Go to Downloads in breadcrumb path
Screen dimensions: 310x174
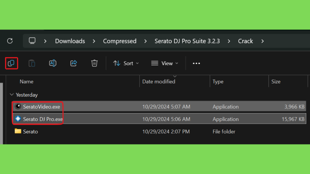point(70,41)
